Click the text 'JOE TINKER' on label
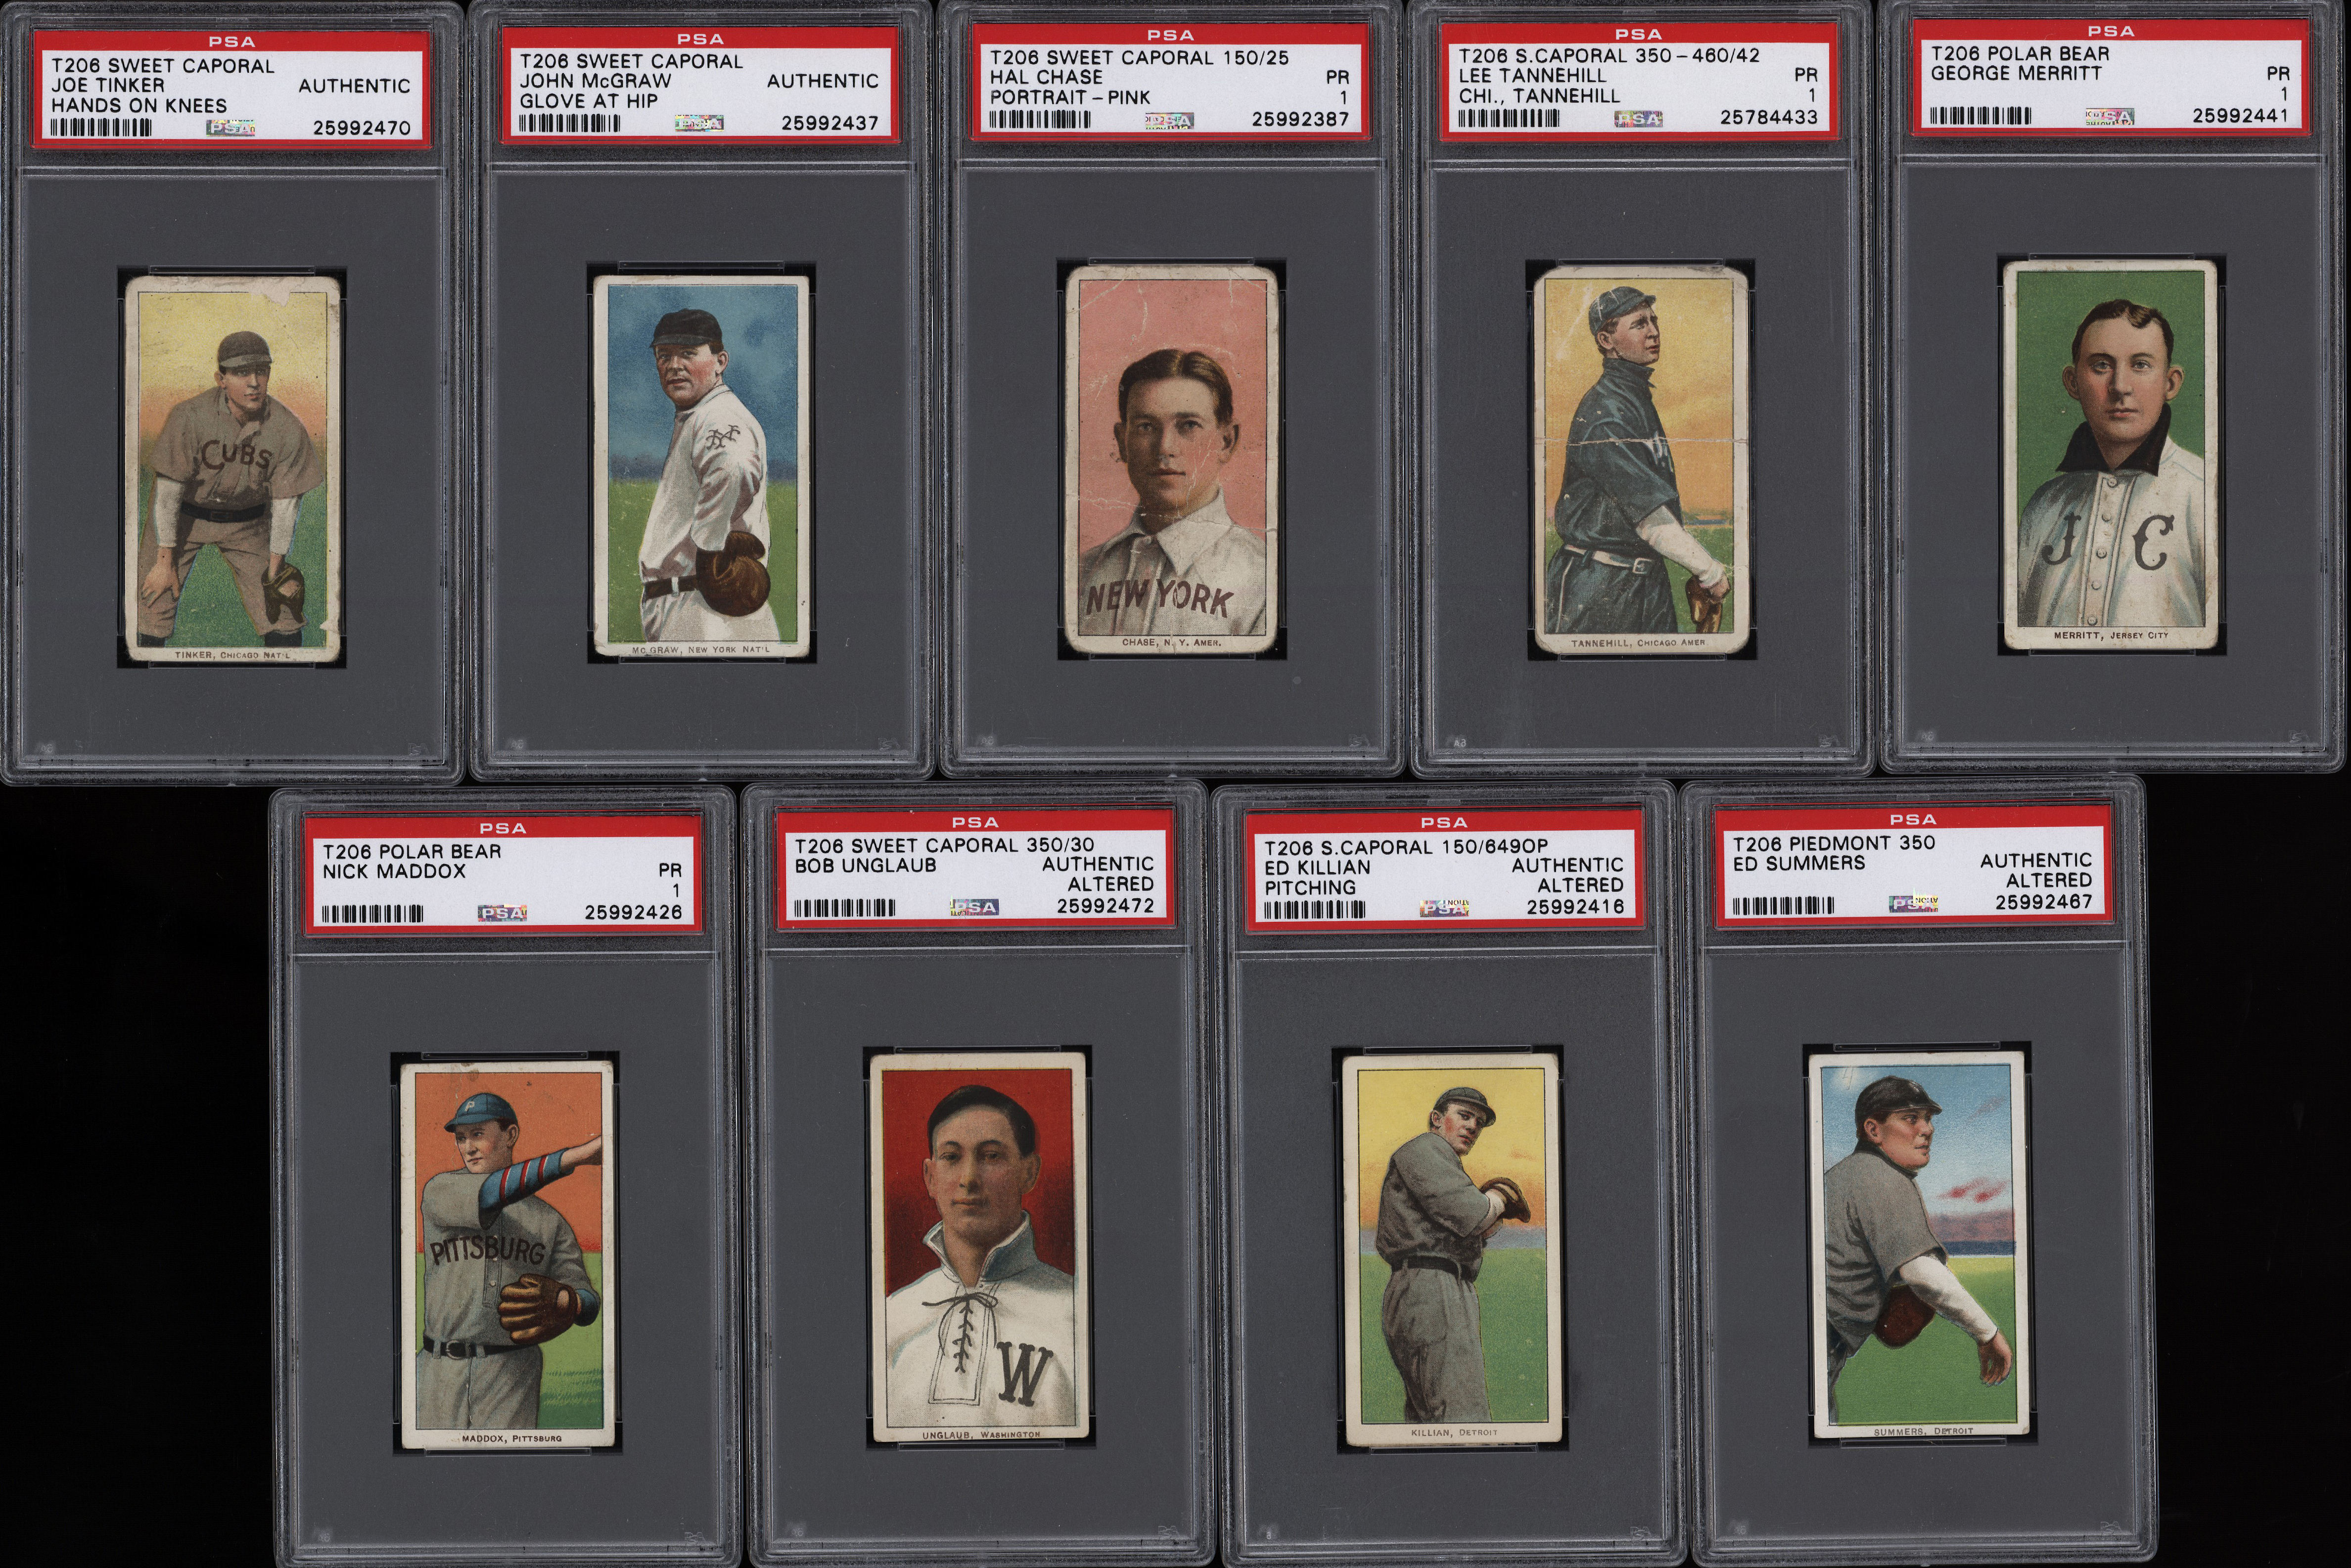Image resolution: width=2351 pixels, height=1568 pixels. pyautogui.click(x=109, y=86)
